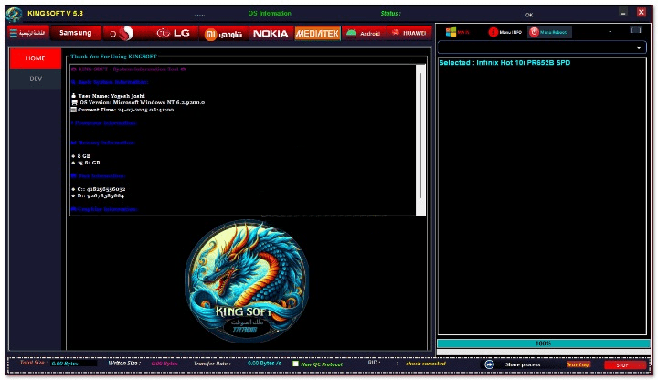Open Menu INFO with red info icon

[505, 32]
